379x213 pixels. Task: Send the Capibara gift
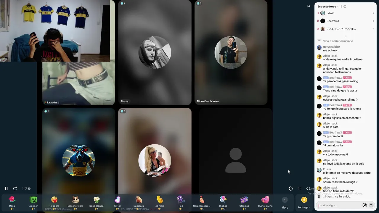(139, 203)
